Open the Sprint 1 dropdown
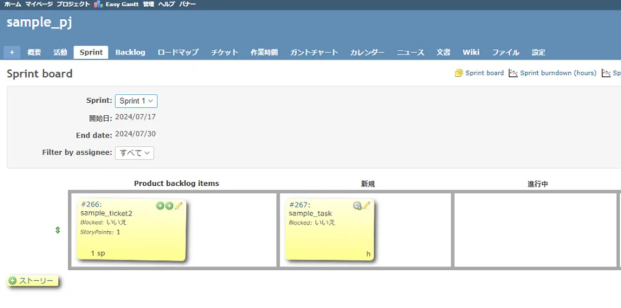Viewport: 621px width, 308px height. point(136,101)
